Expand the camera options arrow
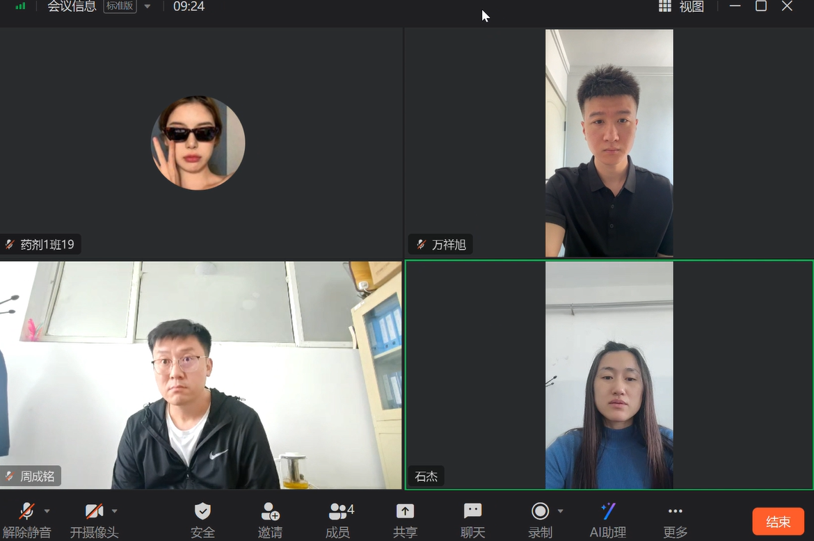The height and width of the screenshot is (541, 814). coord(115,511)
